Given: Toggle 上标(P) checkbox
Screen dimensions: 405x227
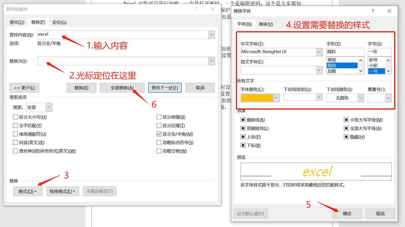Looking at the screenshot, I should pos(243,137).
